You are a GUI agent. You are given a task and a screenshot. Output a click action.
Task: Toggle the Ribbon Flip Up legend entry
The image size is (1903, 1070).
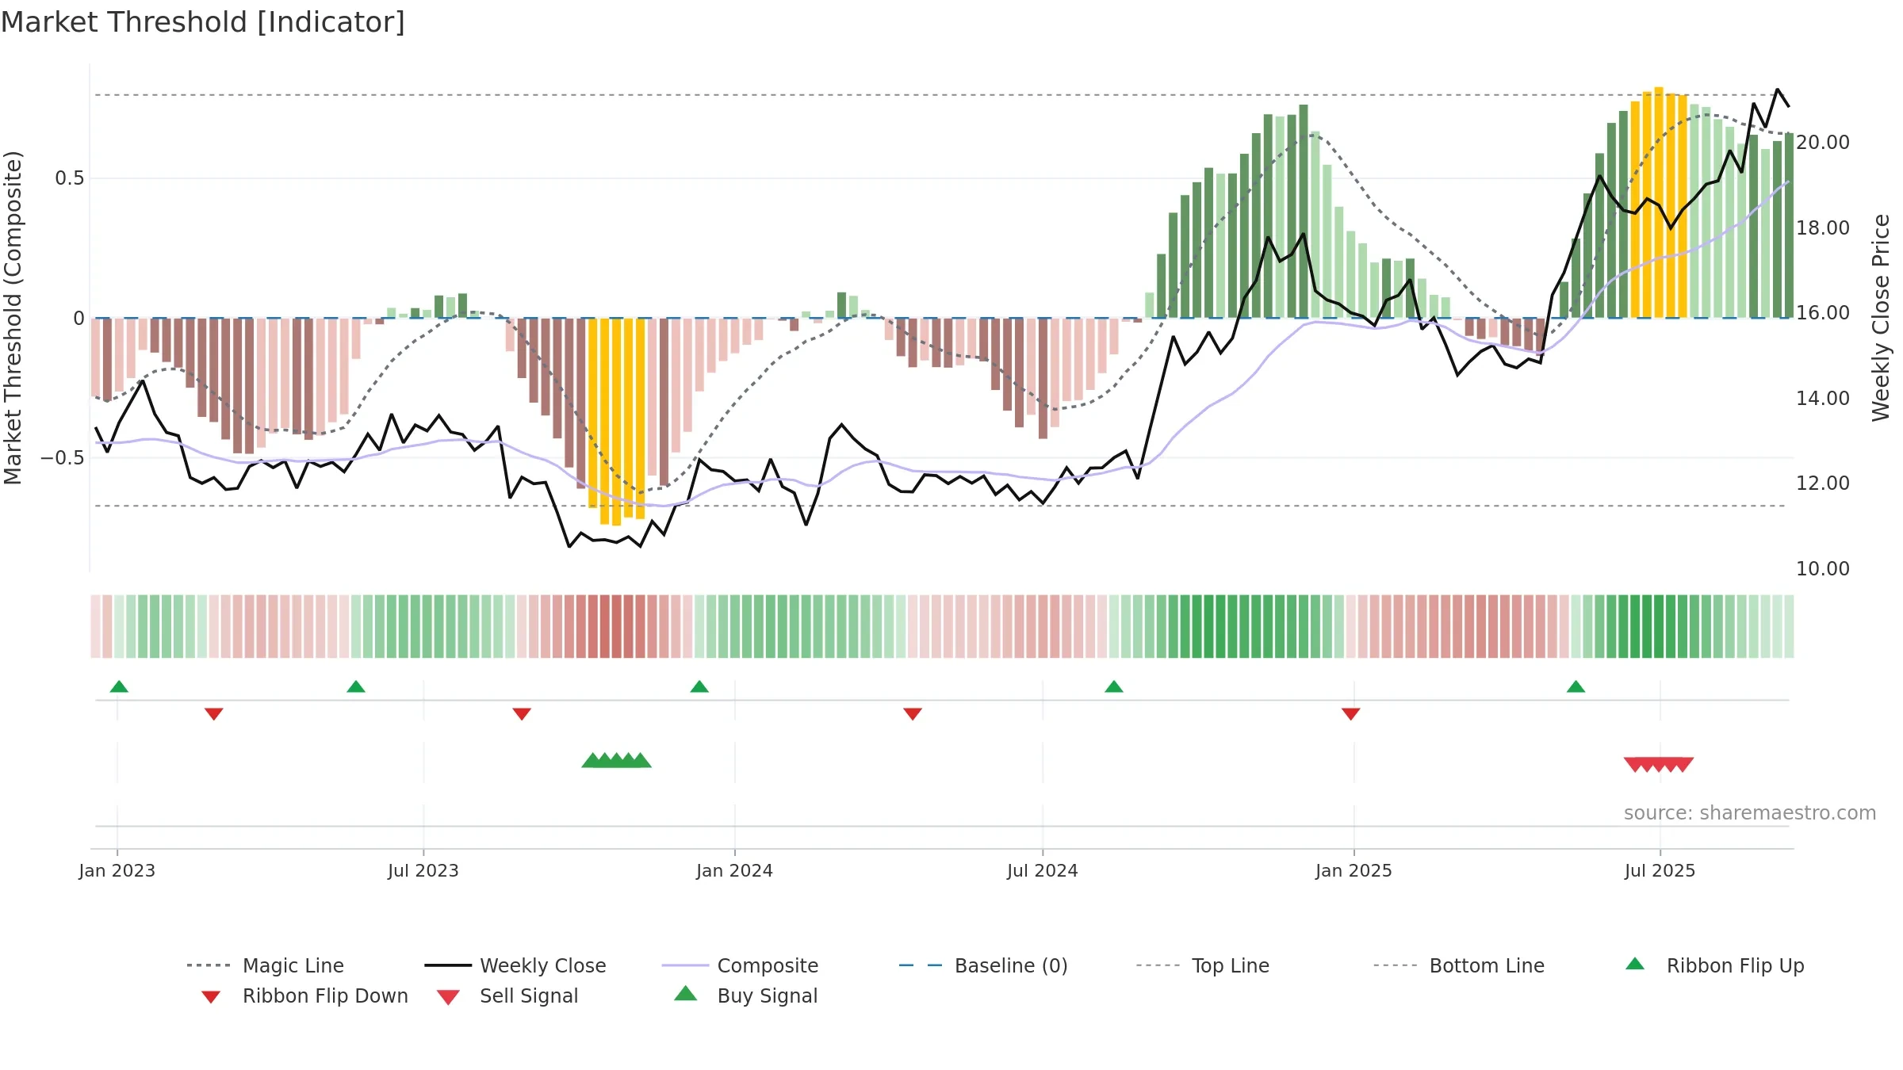tap(1714, 965)
